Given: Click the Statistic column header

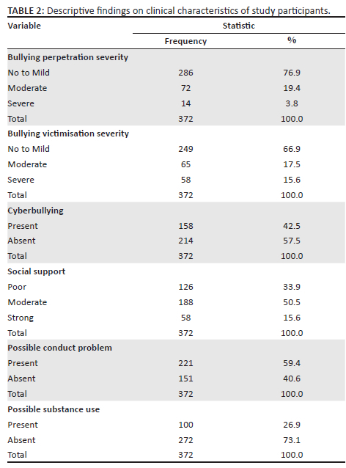Looking at the screenshot, I should tap(239, 26).
